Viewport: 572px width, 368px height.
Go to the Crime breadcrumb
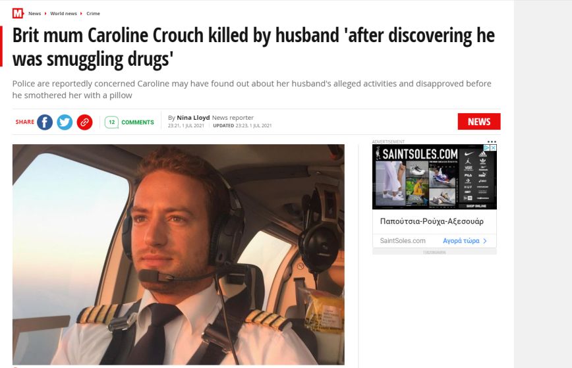93,13
